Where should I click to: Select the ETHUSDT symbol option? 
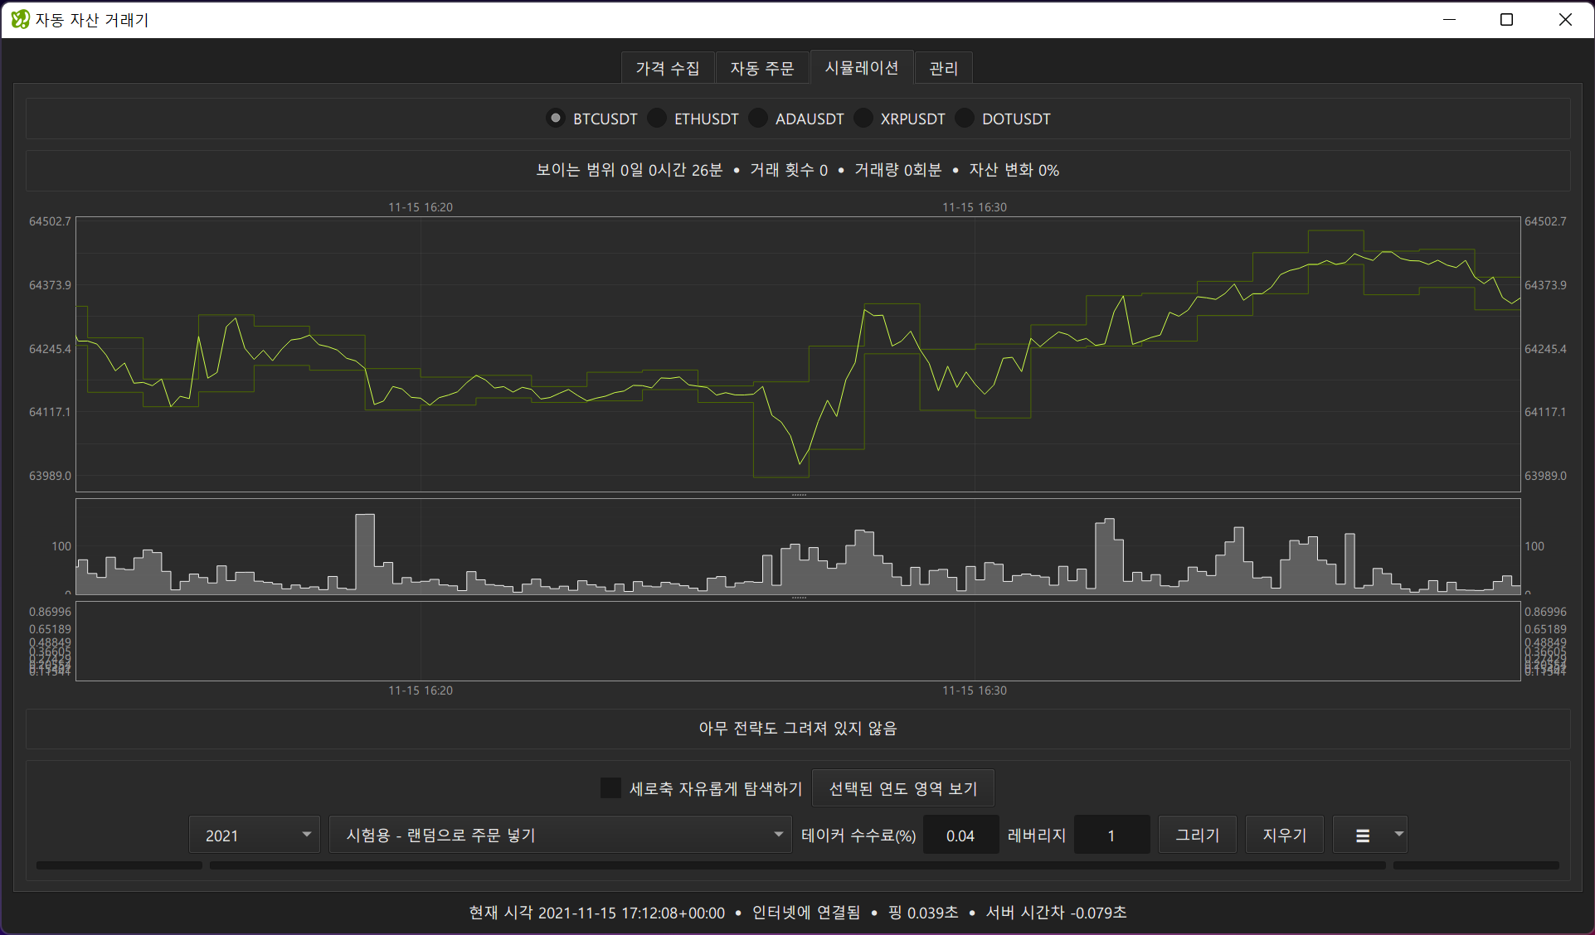click(x=657, y=119)
